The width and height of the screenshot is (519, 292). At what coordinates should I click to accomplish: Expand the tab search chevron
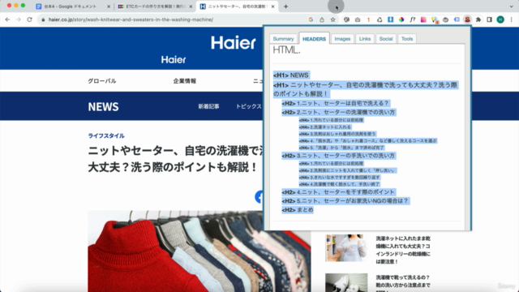(512, 6)
